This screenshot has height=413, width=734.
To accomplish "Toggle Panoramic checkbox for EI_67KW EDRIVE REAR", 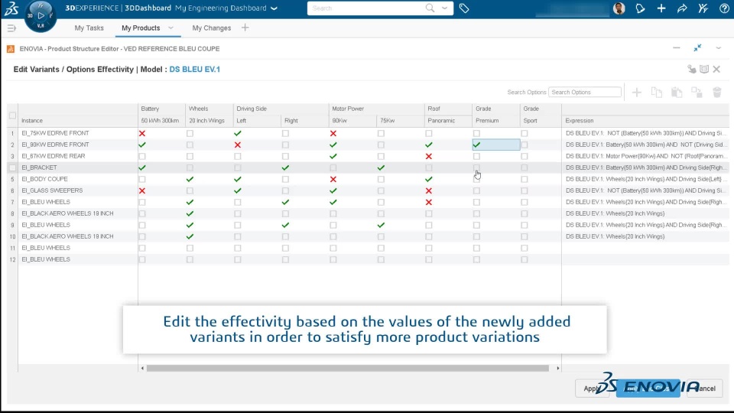I will [429, 156].
